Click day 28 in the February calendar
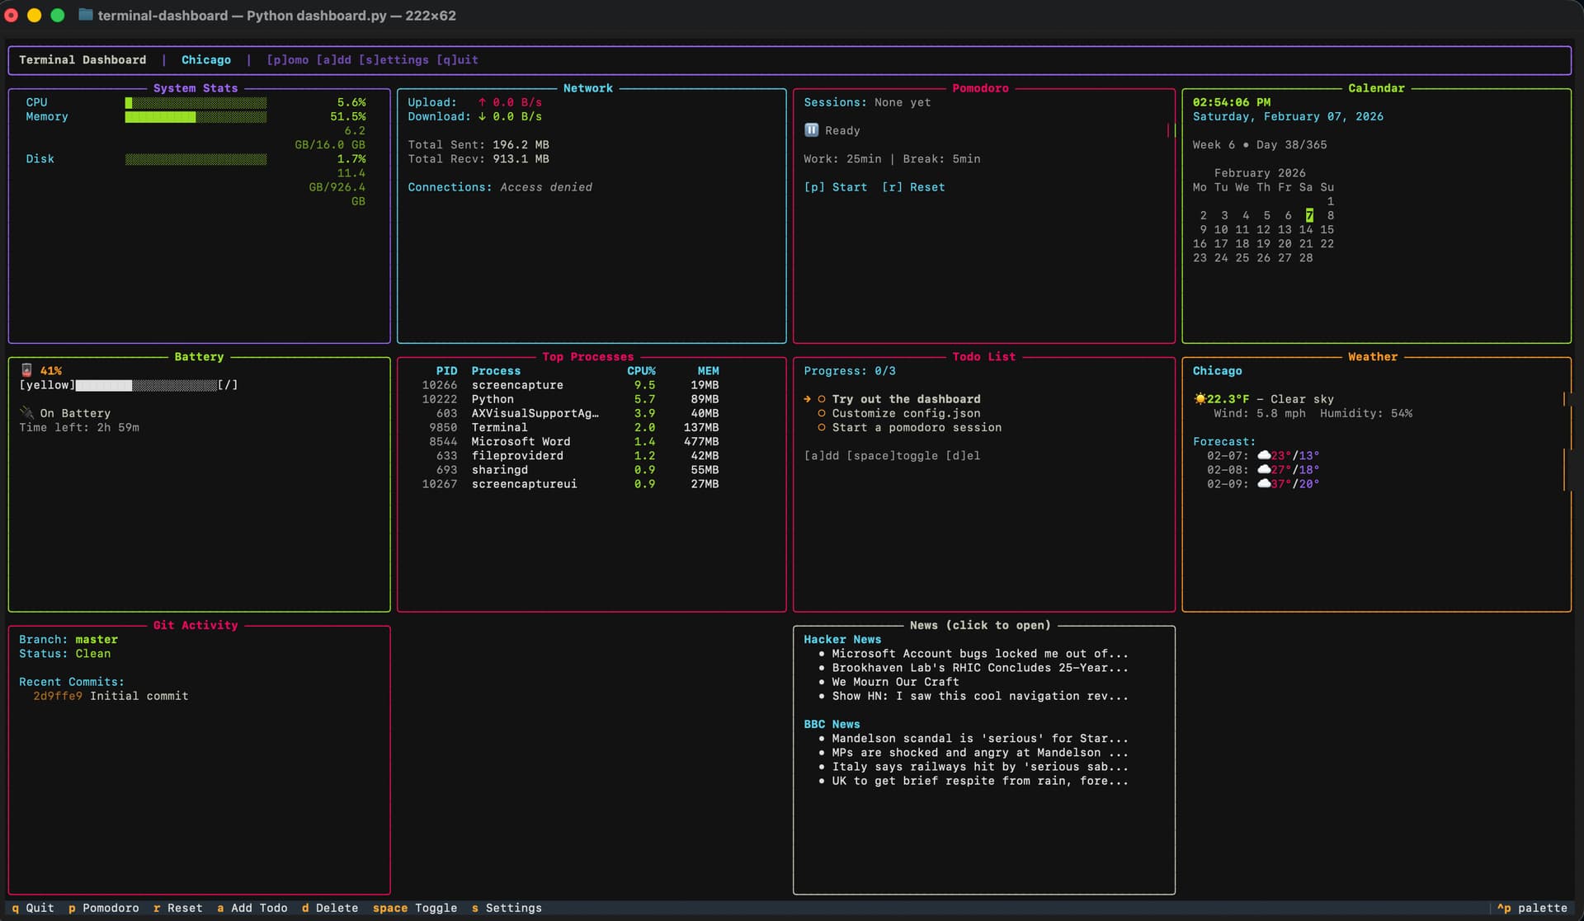The image size is (1584, 921). tap(1306, 257)
